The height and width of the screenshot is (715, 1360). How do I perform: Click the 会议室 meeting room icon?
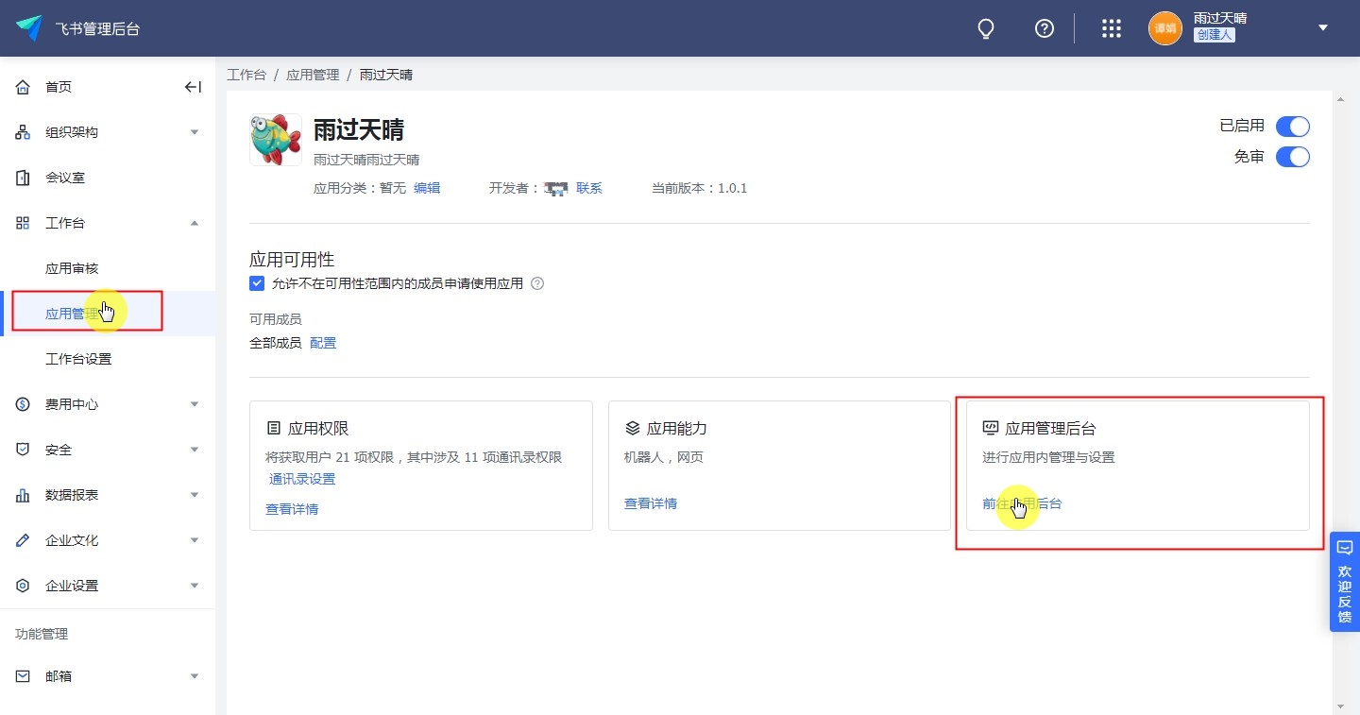[x=24, y=178]
